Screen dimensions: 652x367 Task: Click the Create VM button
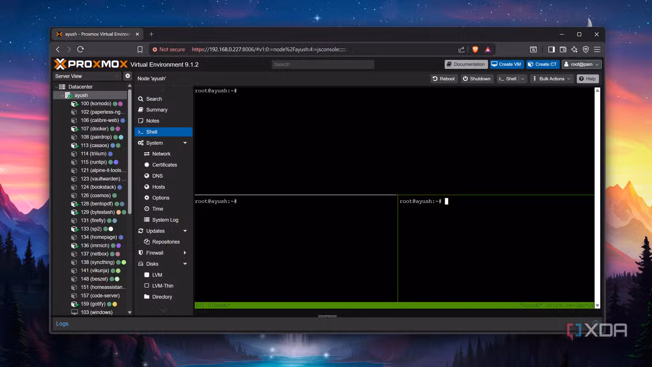(507, 64)
